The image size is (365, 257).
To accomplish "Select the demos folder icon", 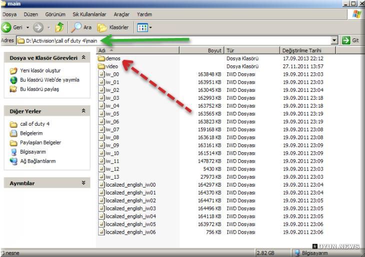I will click(x=101, y=58).
